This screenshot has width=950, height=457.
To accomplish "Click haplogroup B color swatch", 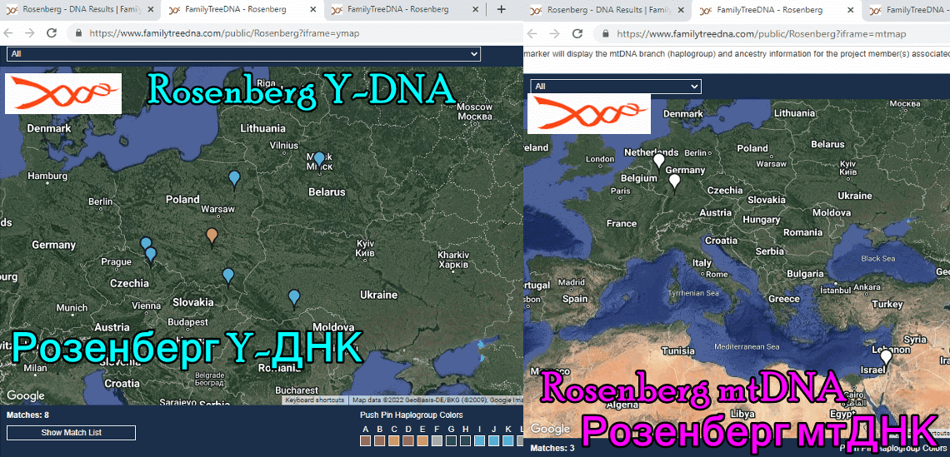I will coord(380,441).
